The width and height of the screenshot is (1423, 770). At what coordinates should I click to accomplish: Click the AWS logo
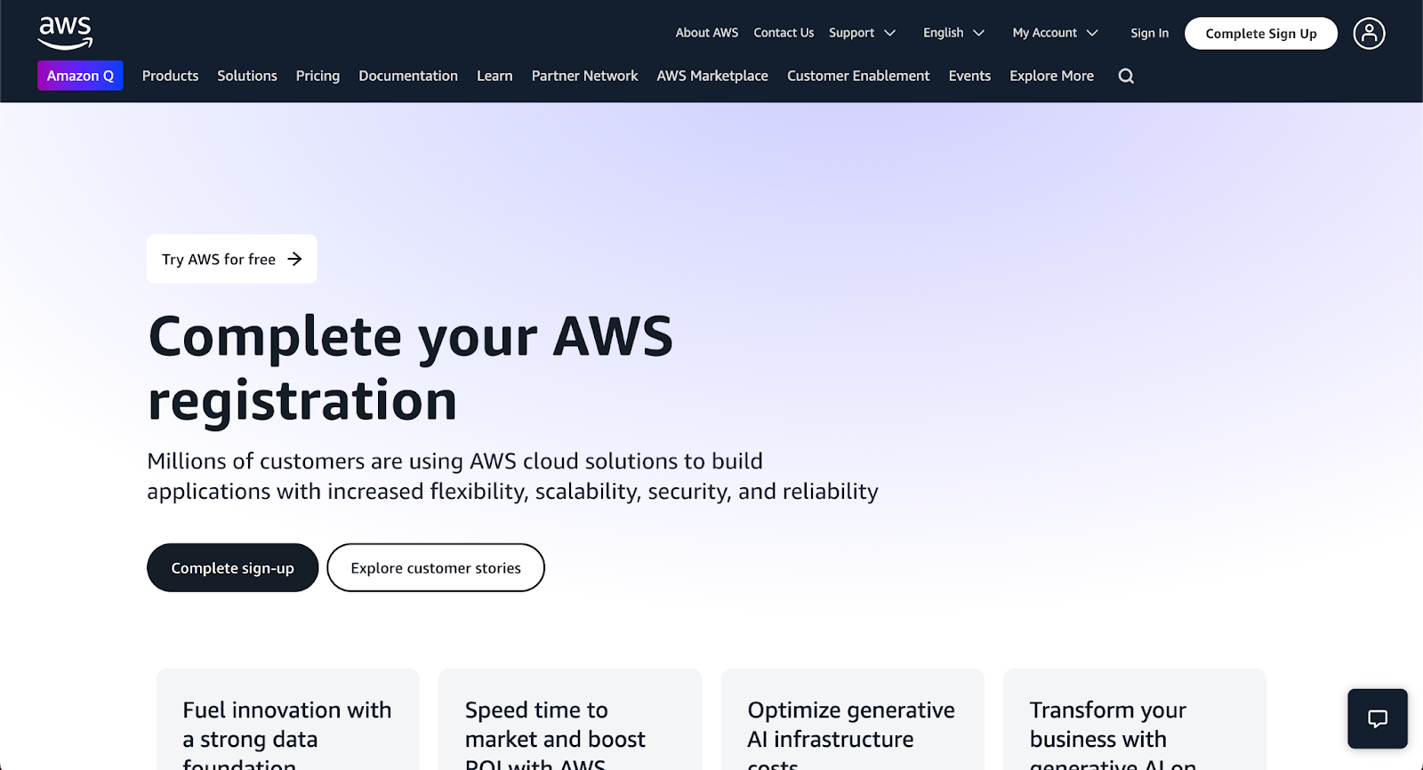[x=65, y=33]
